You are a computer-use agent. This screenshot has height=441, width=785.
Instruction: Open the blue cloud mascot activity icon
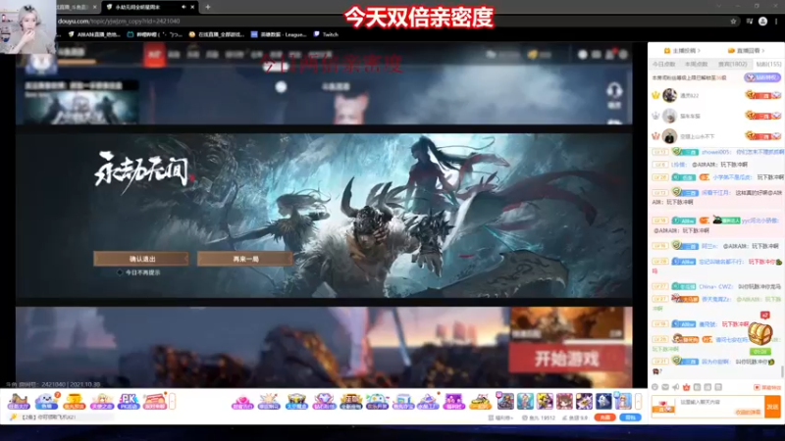click(x=46, y=402)
